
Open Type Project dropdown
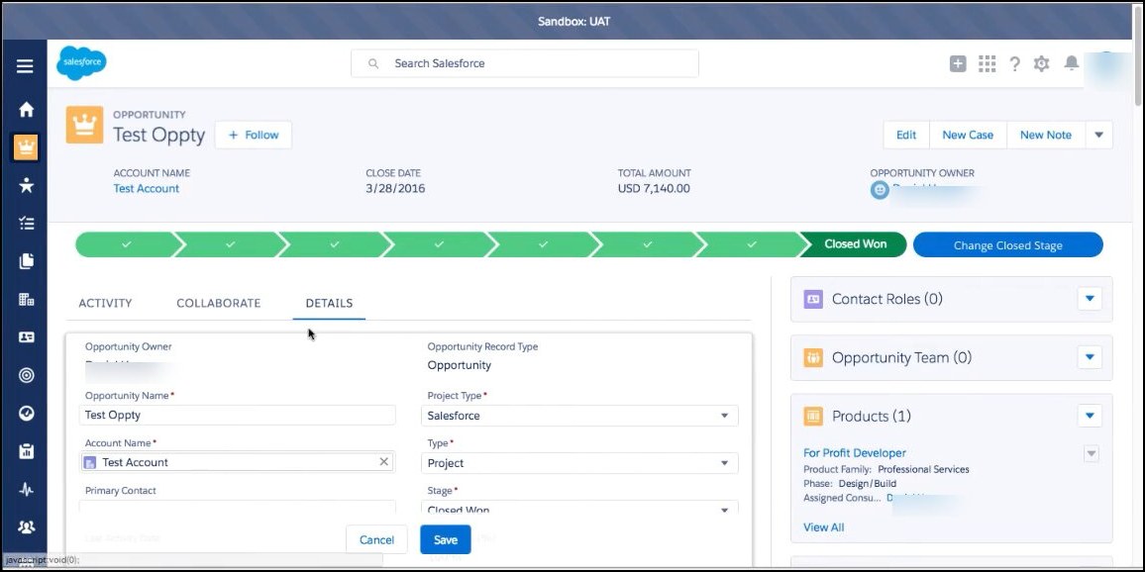point(579,463)
